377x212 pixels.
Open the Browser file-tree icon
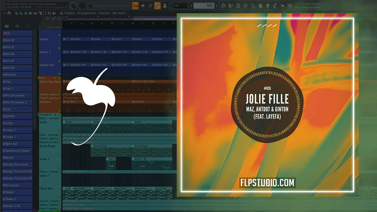point(253,5)
